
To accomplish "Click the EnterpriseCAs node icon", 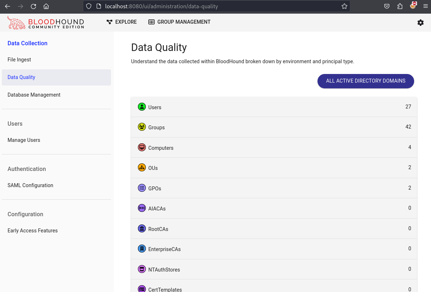I will (x=142, y=249).
